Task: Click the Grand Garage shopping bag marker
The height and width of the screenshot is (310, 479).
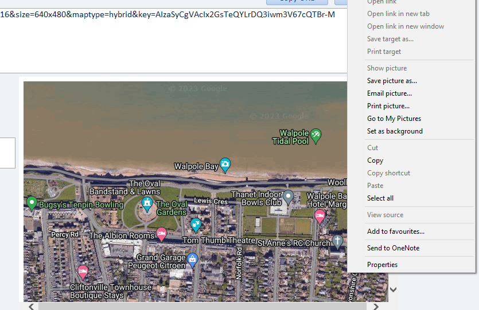Action: 192,260
